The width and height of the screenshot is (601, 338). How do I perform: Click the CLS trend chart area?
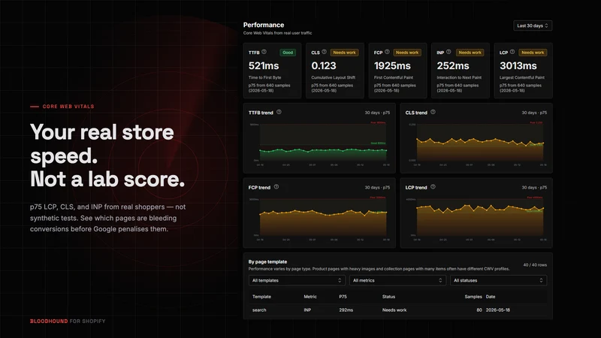[x=480, y=143]
